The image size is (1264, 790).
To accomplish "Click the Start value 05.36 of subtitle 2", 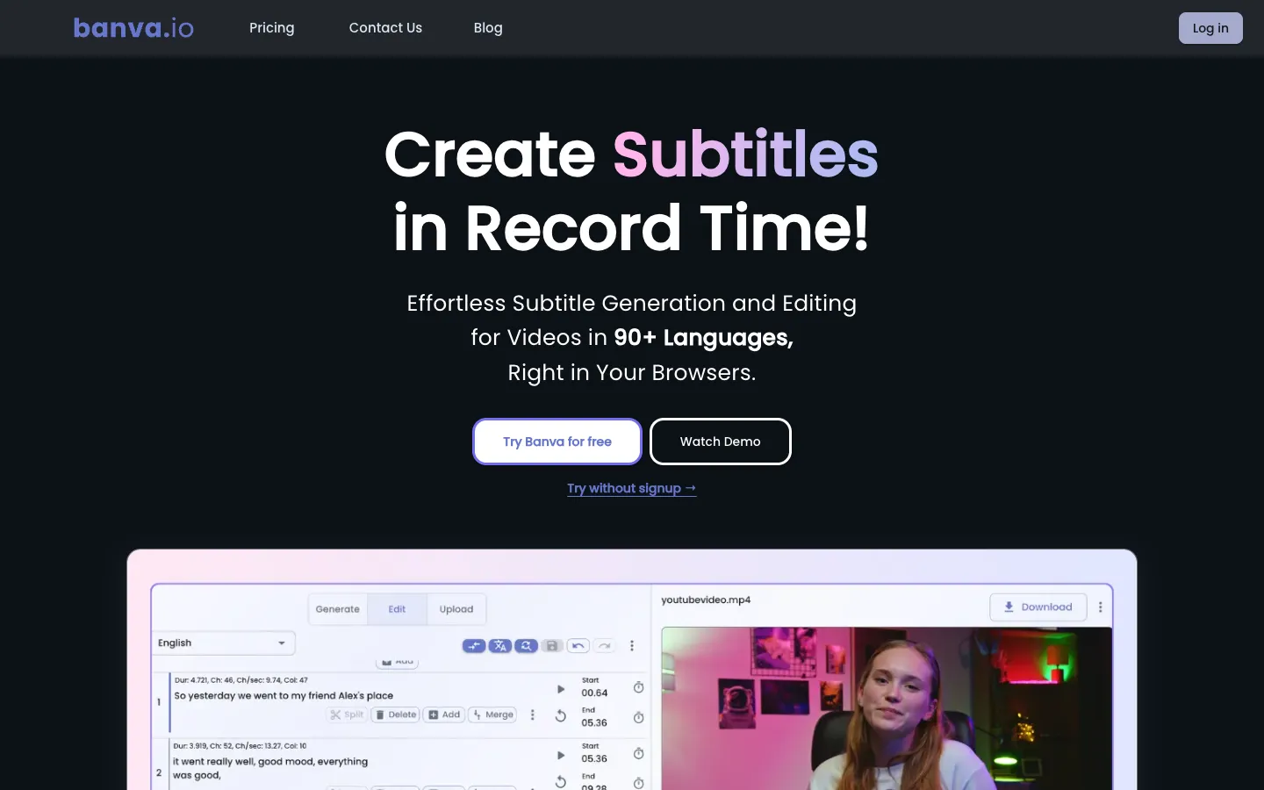I will coord(594,758).
